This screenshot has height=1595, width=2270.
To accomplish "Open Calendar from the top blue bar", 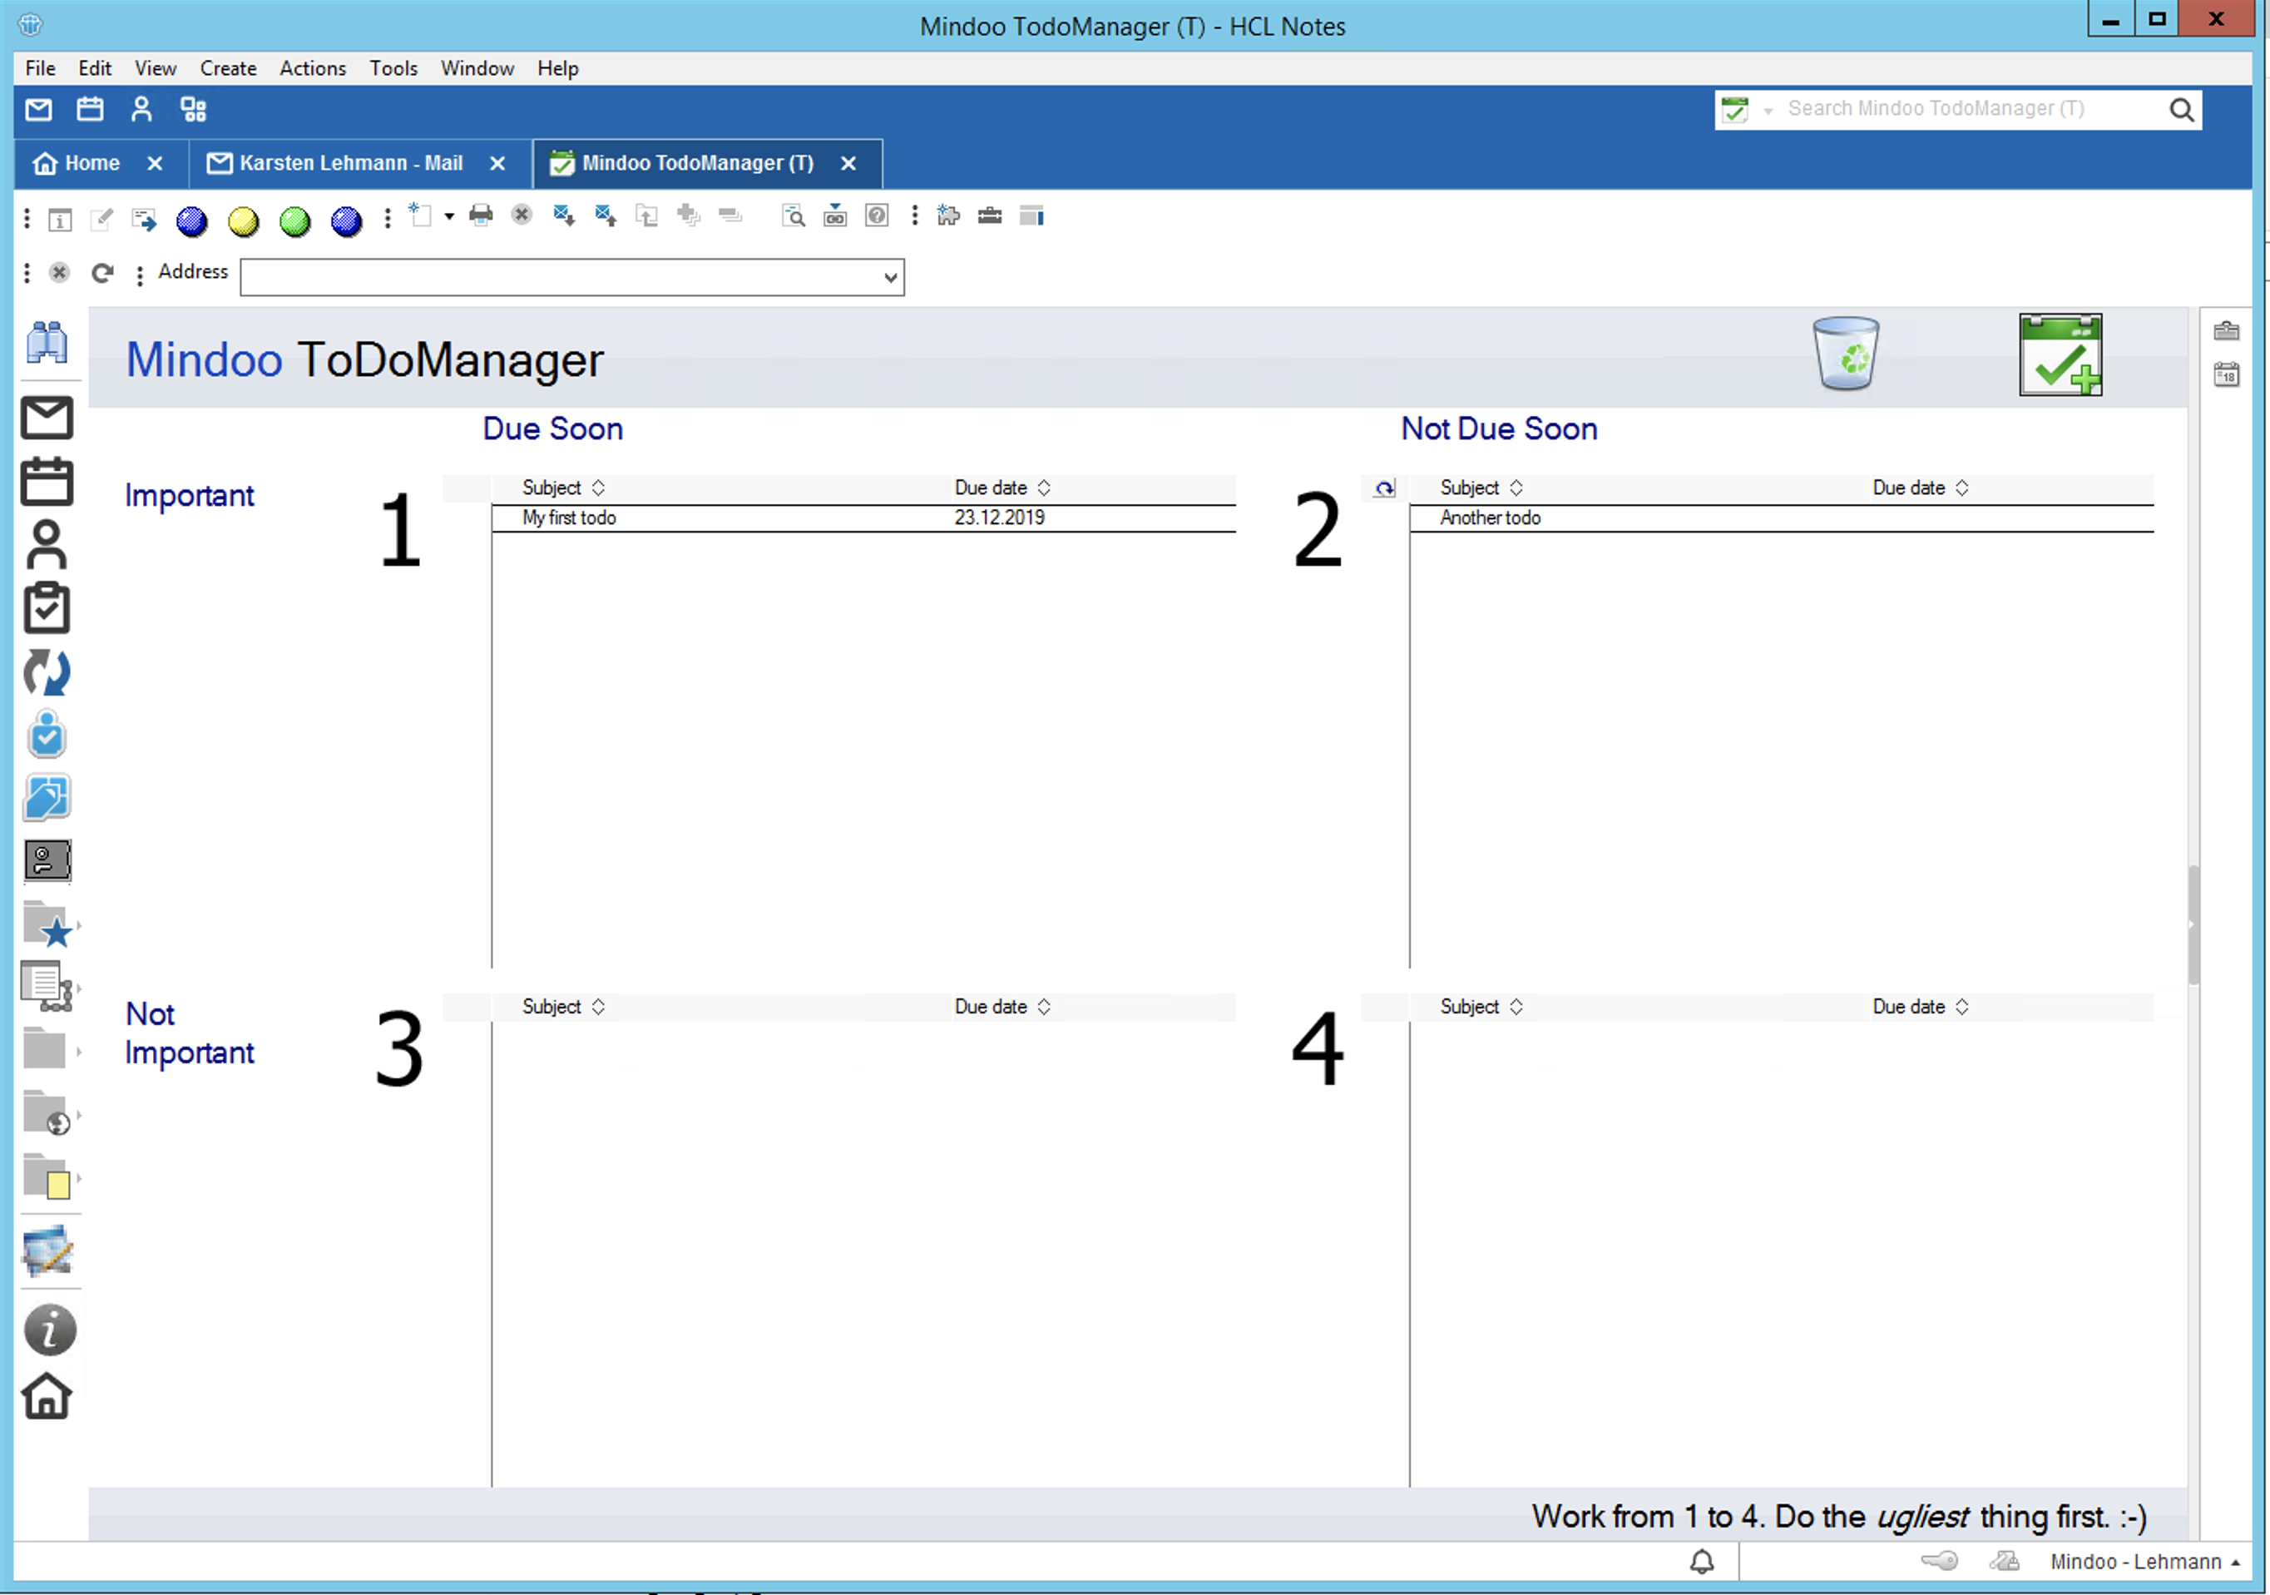I will coord(90,110).
